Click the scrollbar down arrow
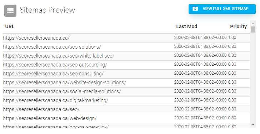 coord(253,124)
